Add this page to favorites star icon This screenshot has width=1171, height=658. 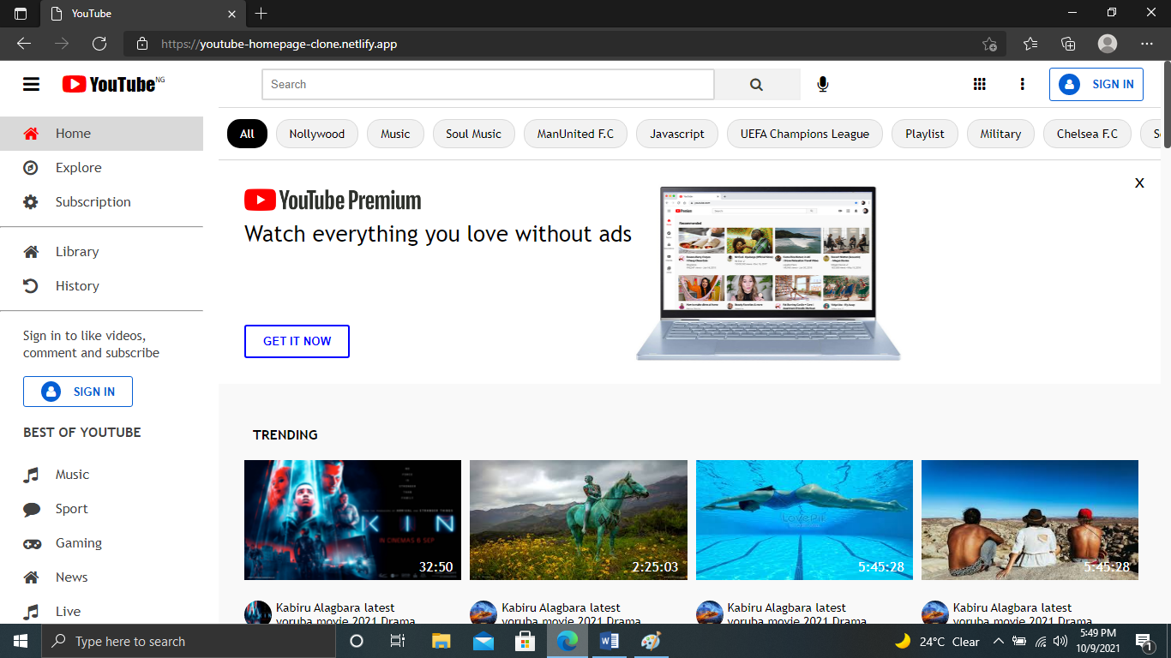989,44
